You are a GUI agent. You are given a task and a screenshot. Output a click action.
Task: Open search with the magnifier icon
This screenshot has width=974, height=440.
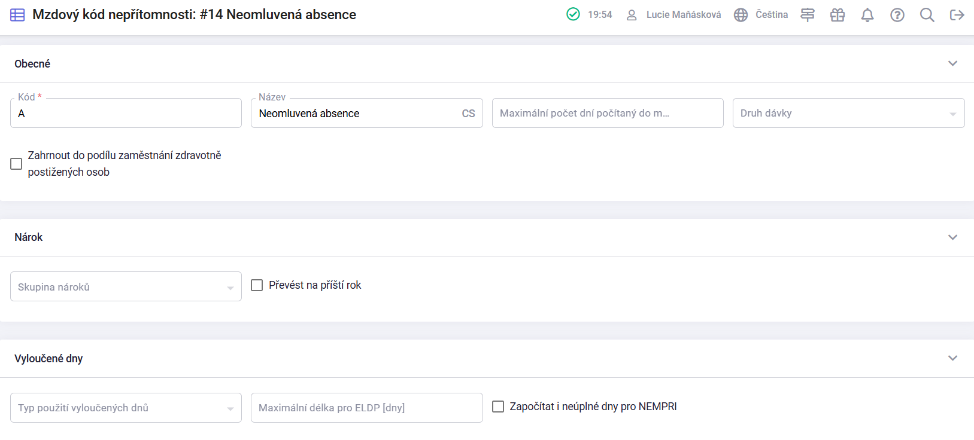pyautogui.click(x=927, y=15)
